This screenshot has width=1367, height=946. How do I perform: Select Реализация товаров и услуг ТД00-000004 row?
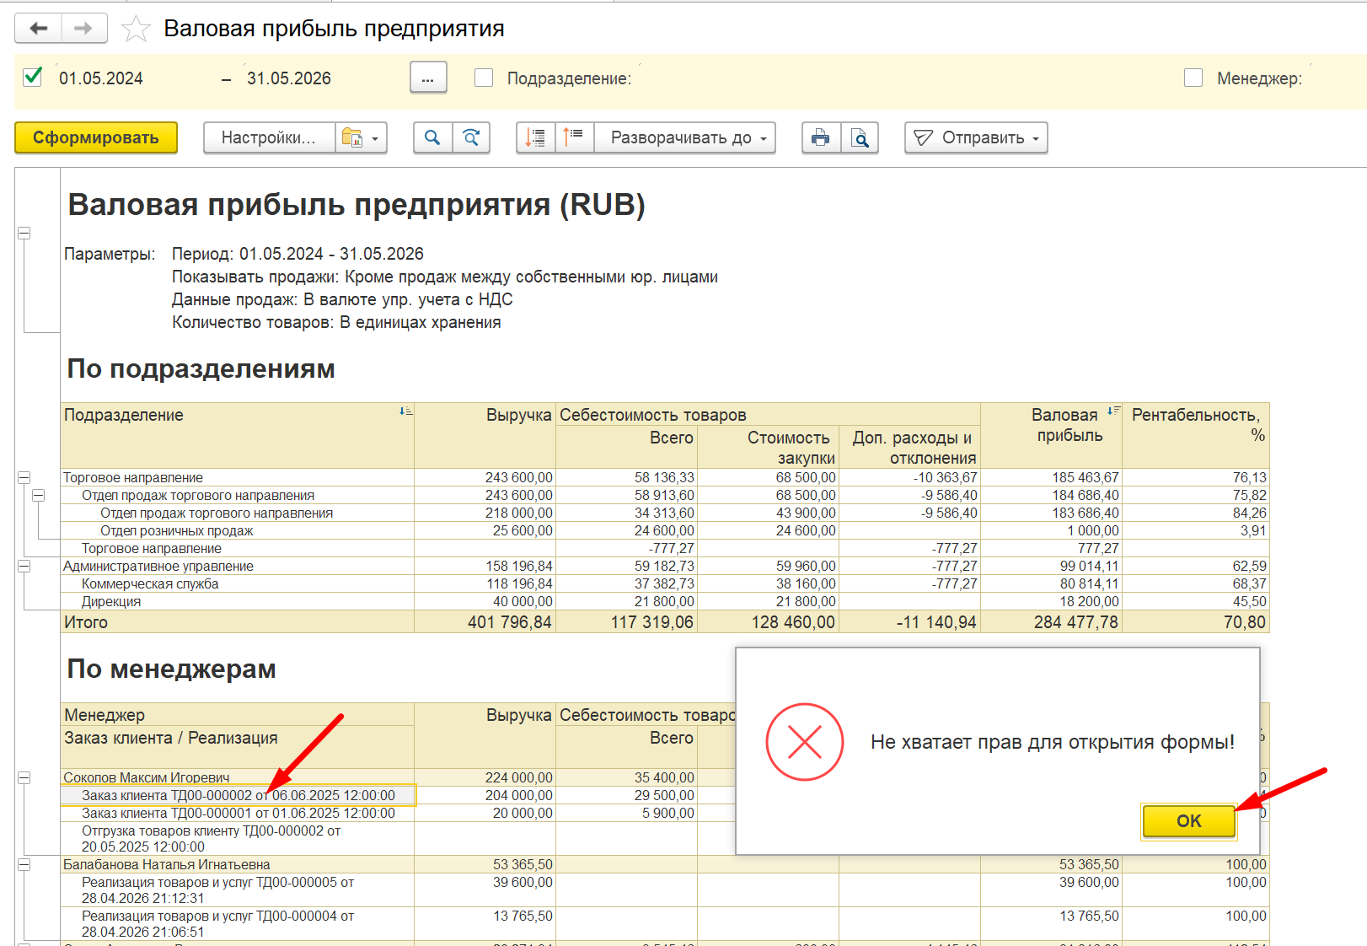coord(238,924)
